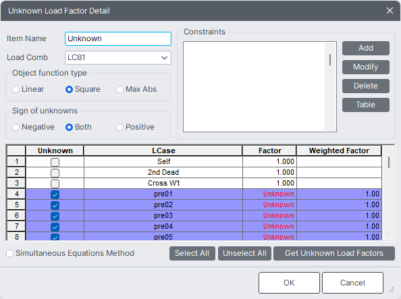Viewport: 401px width, 299px height.
Task: Click the Unselect All button
Action: point(244,254)
